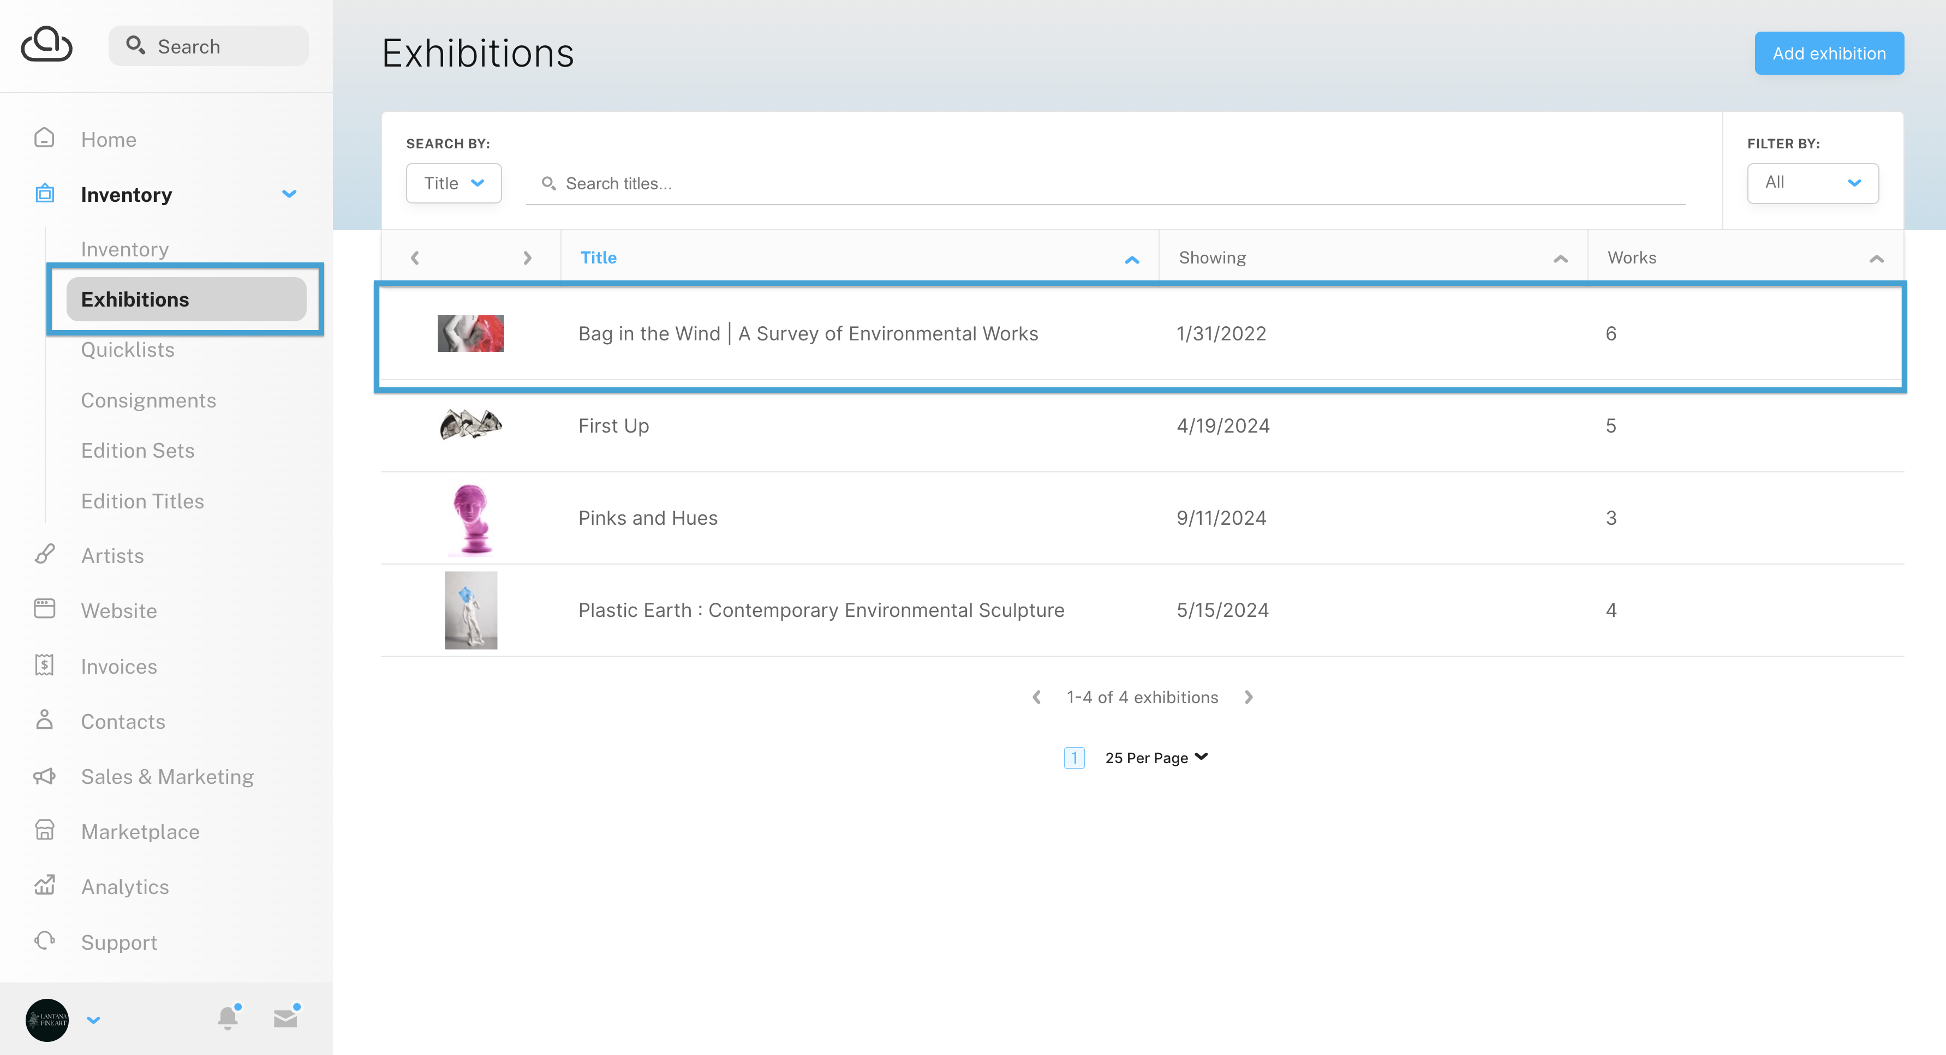1946x1055 pixels.
Task: Click the Support headset icon
Action: 45,941
